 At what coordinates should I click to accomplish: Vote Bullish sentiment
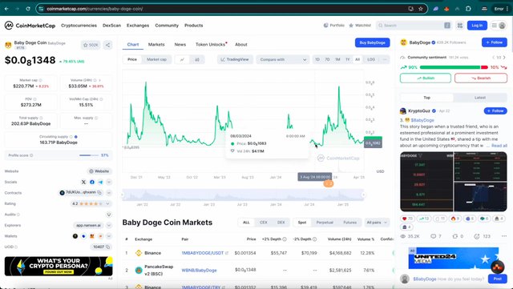426,78
